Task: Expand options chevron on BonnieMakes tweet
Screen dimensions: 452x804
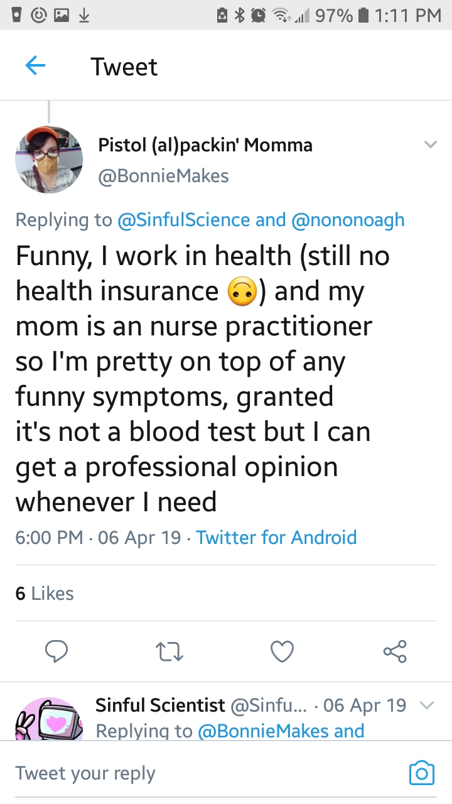Action: [x=430, y=145]
